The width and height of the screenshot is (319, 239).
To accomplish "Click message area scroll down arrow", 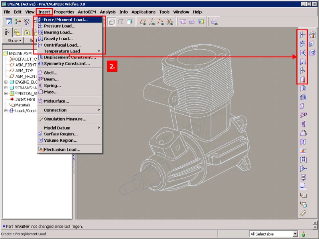I will pos(315,227).
